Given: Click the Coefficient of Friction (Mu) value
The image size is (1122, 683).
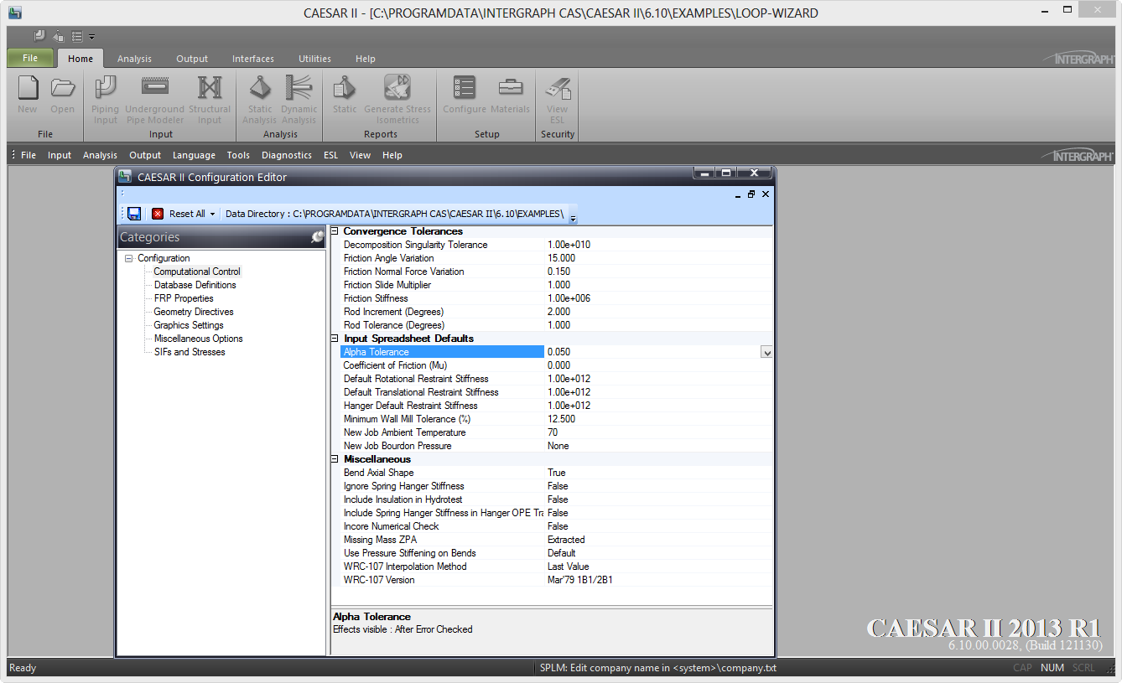Looking at the screenshot, I should tap(558, 365).
